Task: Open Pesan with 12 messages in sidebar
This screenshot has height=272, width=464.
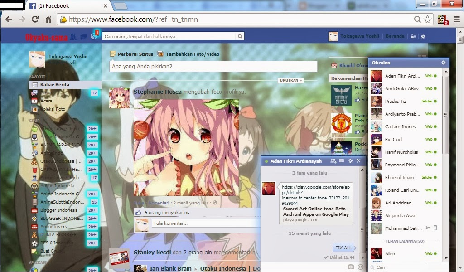Action: (x=65, y=93)
